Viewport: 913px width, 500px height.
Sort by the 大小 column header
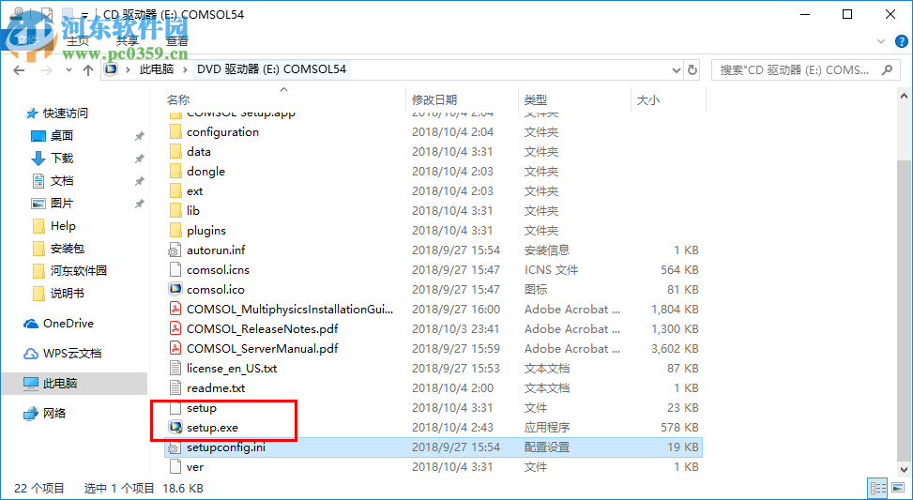coord(648,100)
